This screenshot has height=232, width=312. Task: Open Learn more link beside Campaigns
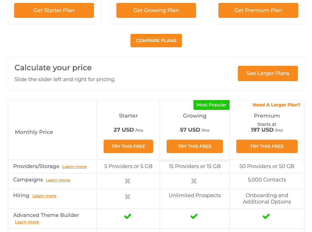pos(58,180)
